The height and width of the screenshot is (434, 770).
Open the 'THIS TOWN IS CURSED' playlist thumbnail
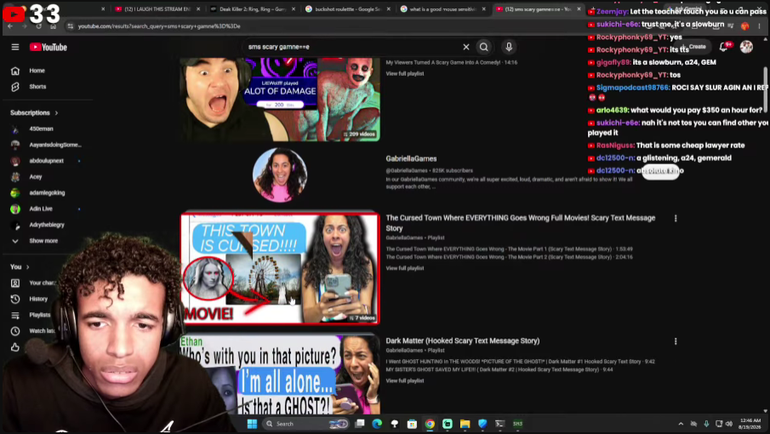tap(280, 268)
